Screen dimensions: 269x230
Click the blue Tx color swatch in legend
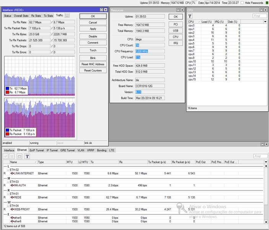point(7,88)
